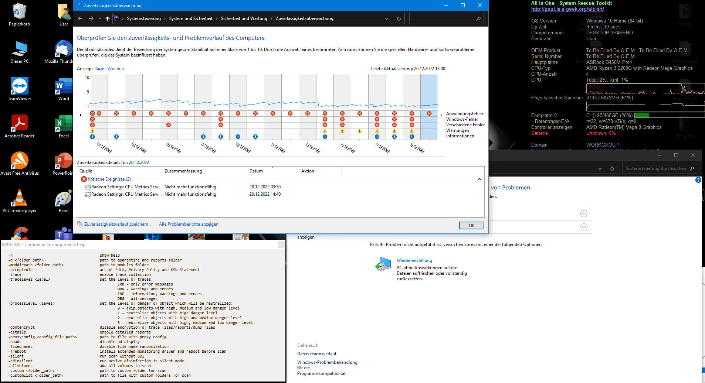Viewport: 705px width, 383px height.
Task: Go forward in the Zuverlässigkeitsüberwachung window
Action: click(91, 18)
